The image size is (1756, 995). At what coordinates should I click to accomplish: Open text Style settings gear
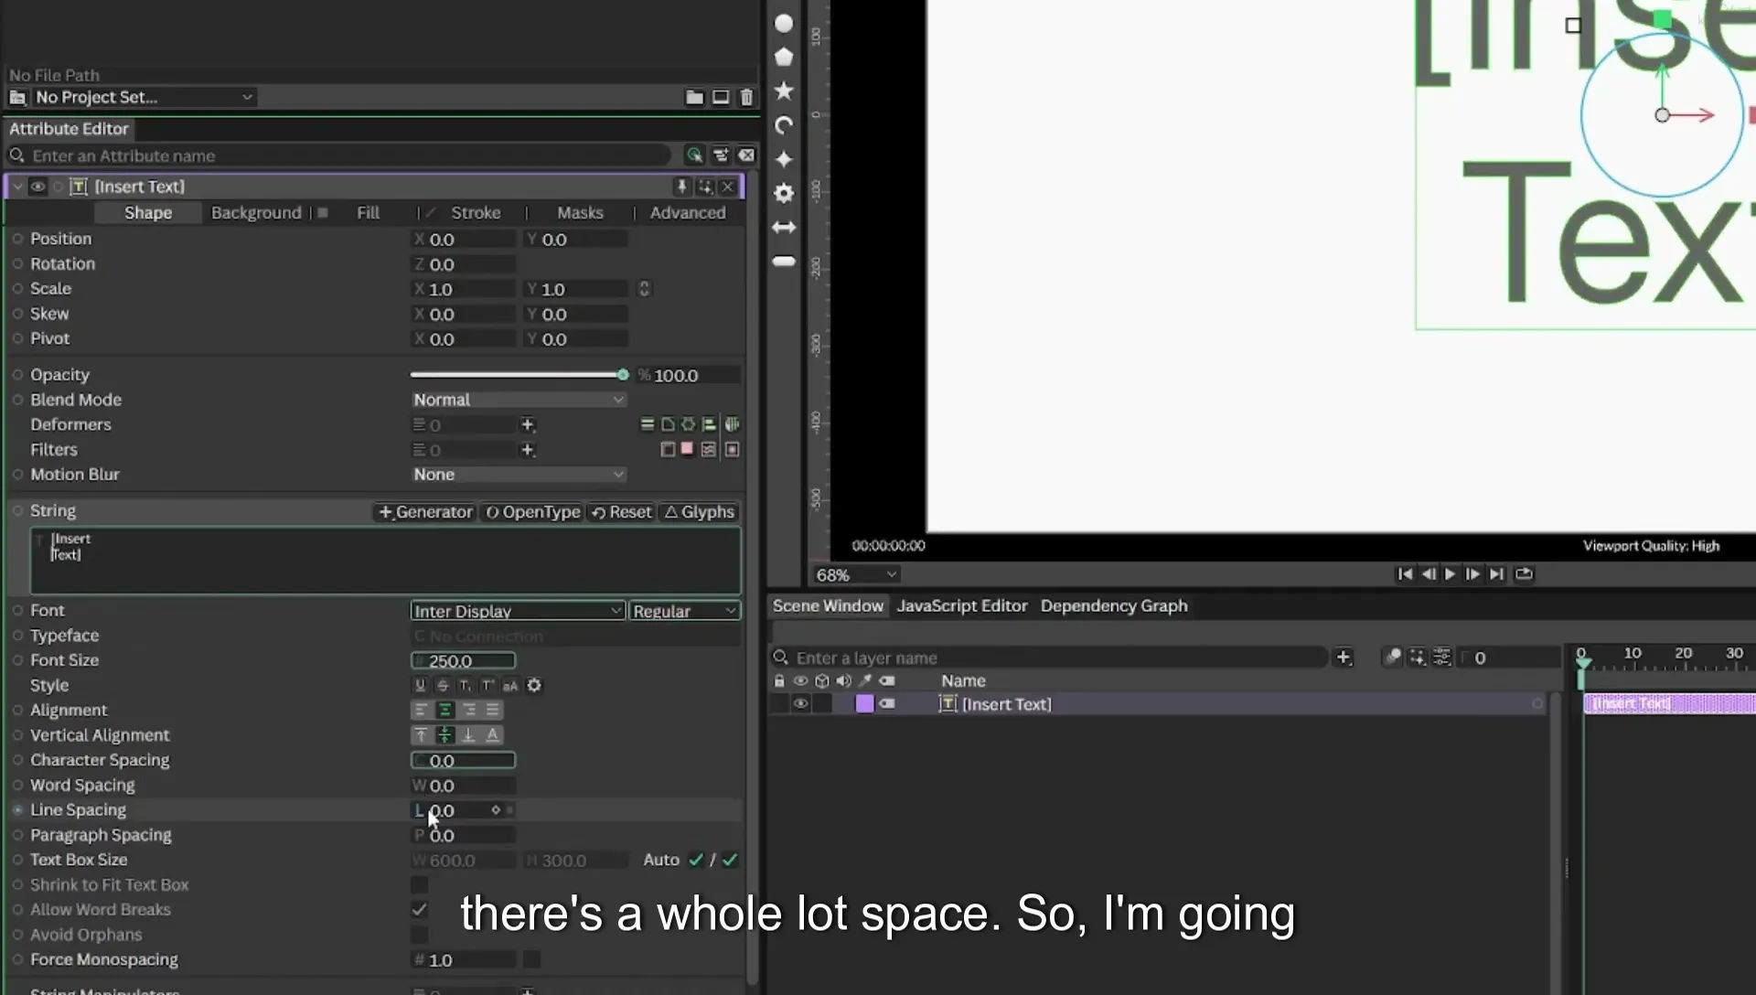[534, 685]
